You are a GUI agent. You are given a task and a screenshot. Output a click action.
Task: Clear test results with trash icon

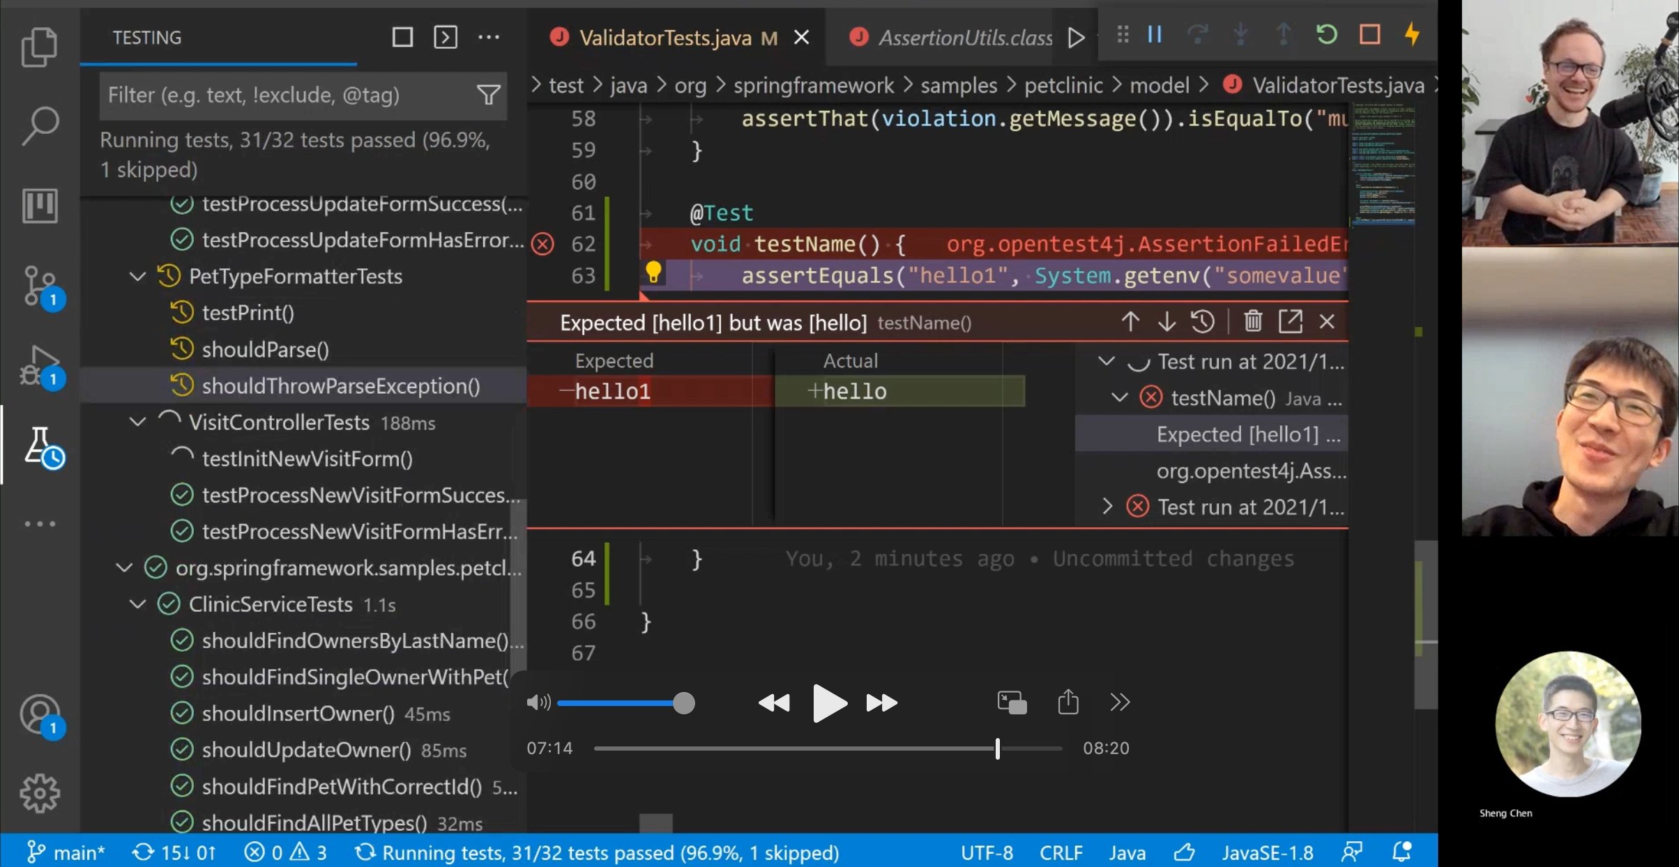tap(1252, 321)
